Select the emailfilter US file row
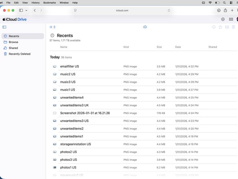 pyautogui.click(x=143, y=67)
